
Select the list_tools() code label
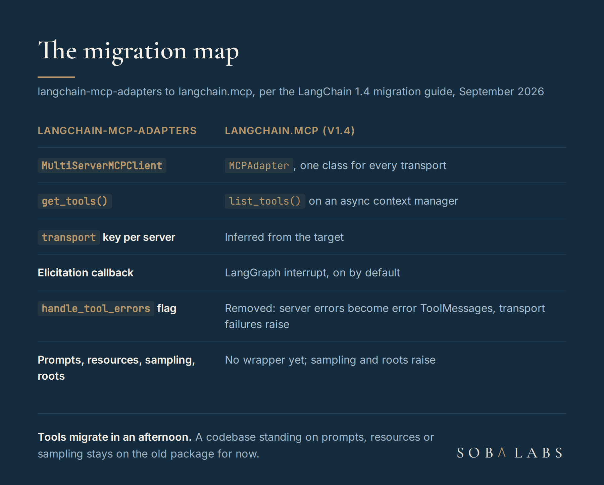pos(265,201)
